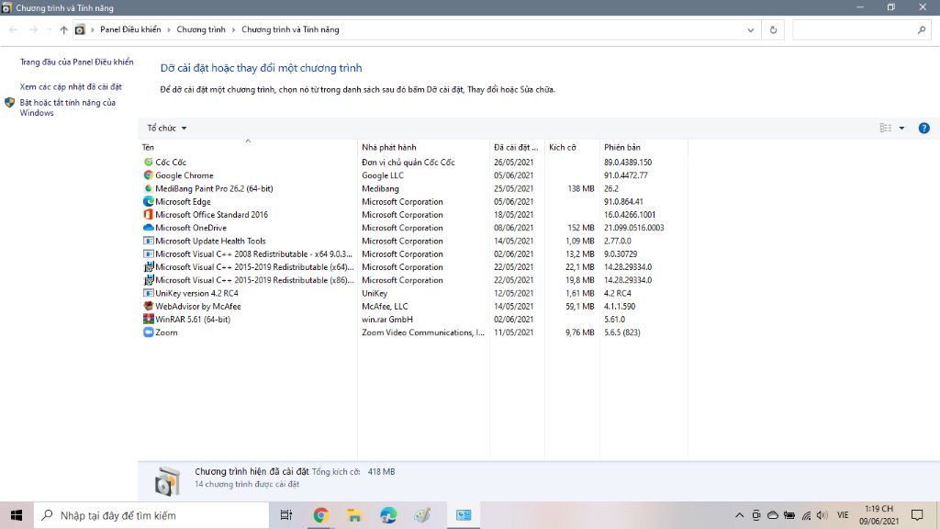The image size is (940, 529).
Task: Click the 152 MB size cell
Action: [581, 228]
